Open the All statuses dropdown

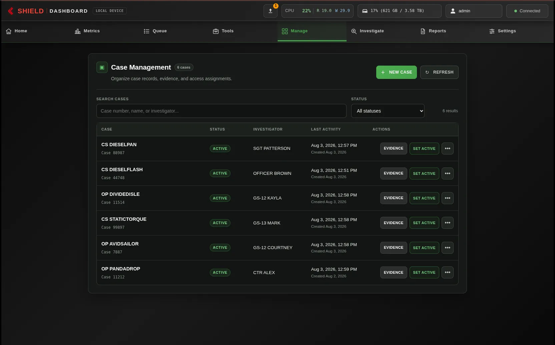pyautogui.click(x=388, y=111)
